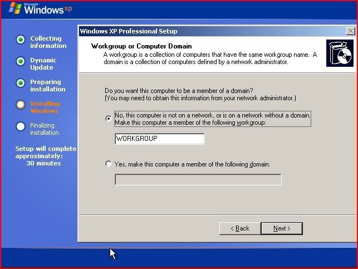Click the WORKGROUP name text field
Image resolution: width=358 pixels, height=269 pixels.
point(159,139)
